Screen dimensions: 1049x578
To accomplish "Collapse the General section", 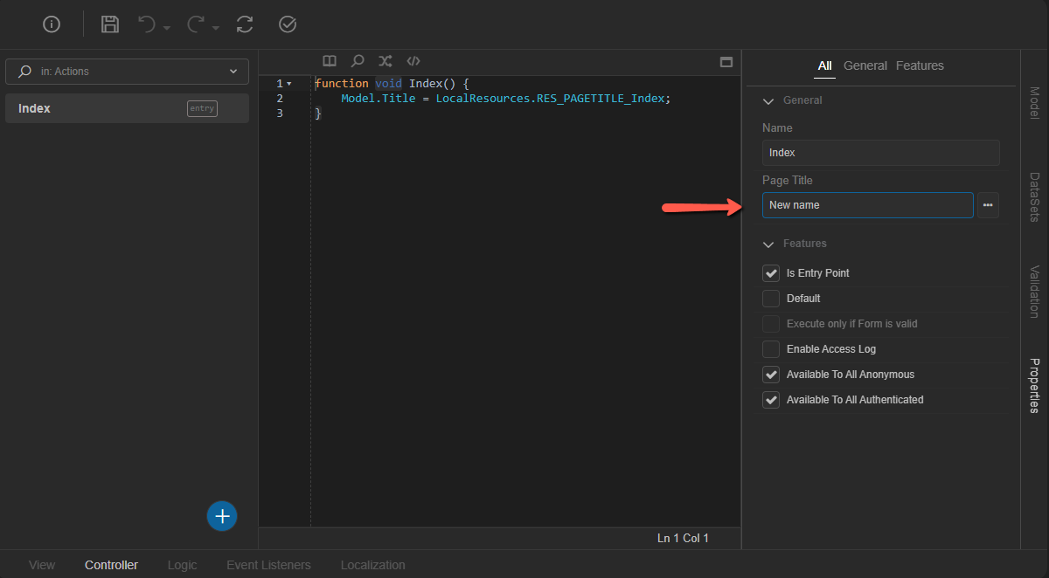I will 769,100.
